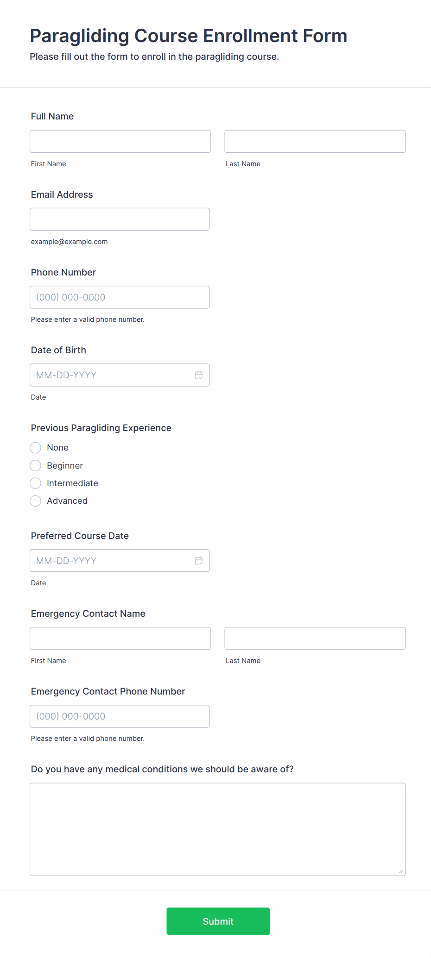
Task: Click the Emergency Contact Phone Number field
Action: 120,716
